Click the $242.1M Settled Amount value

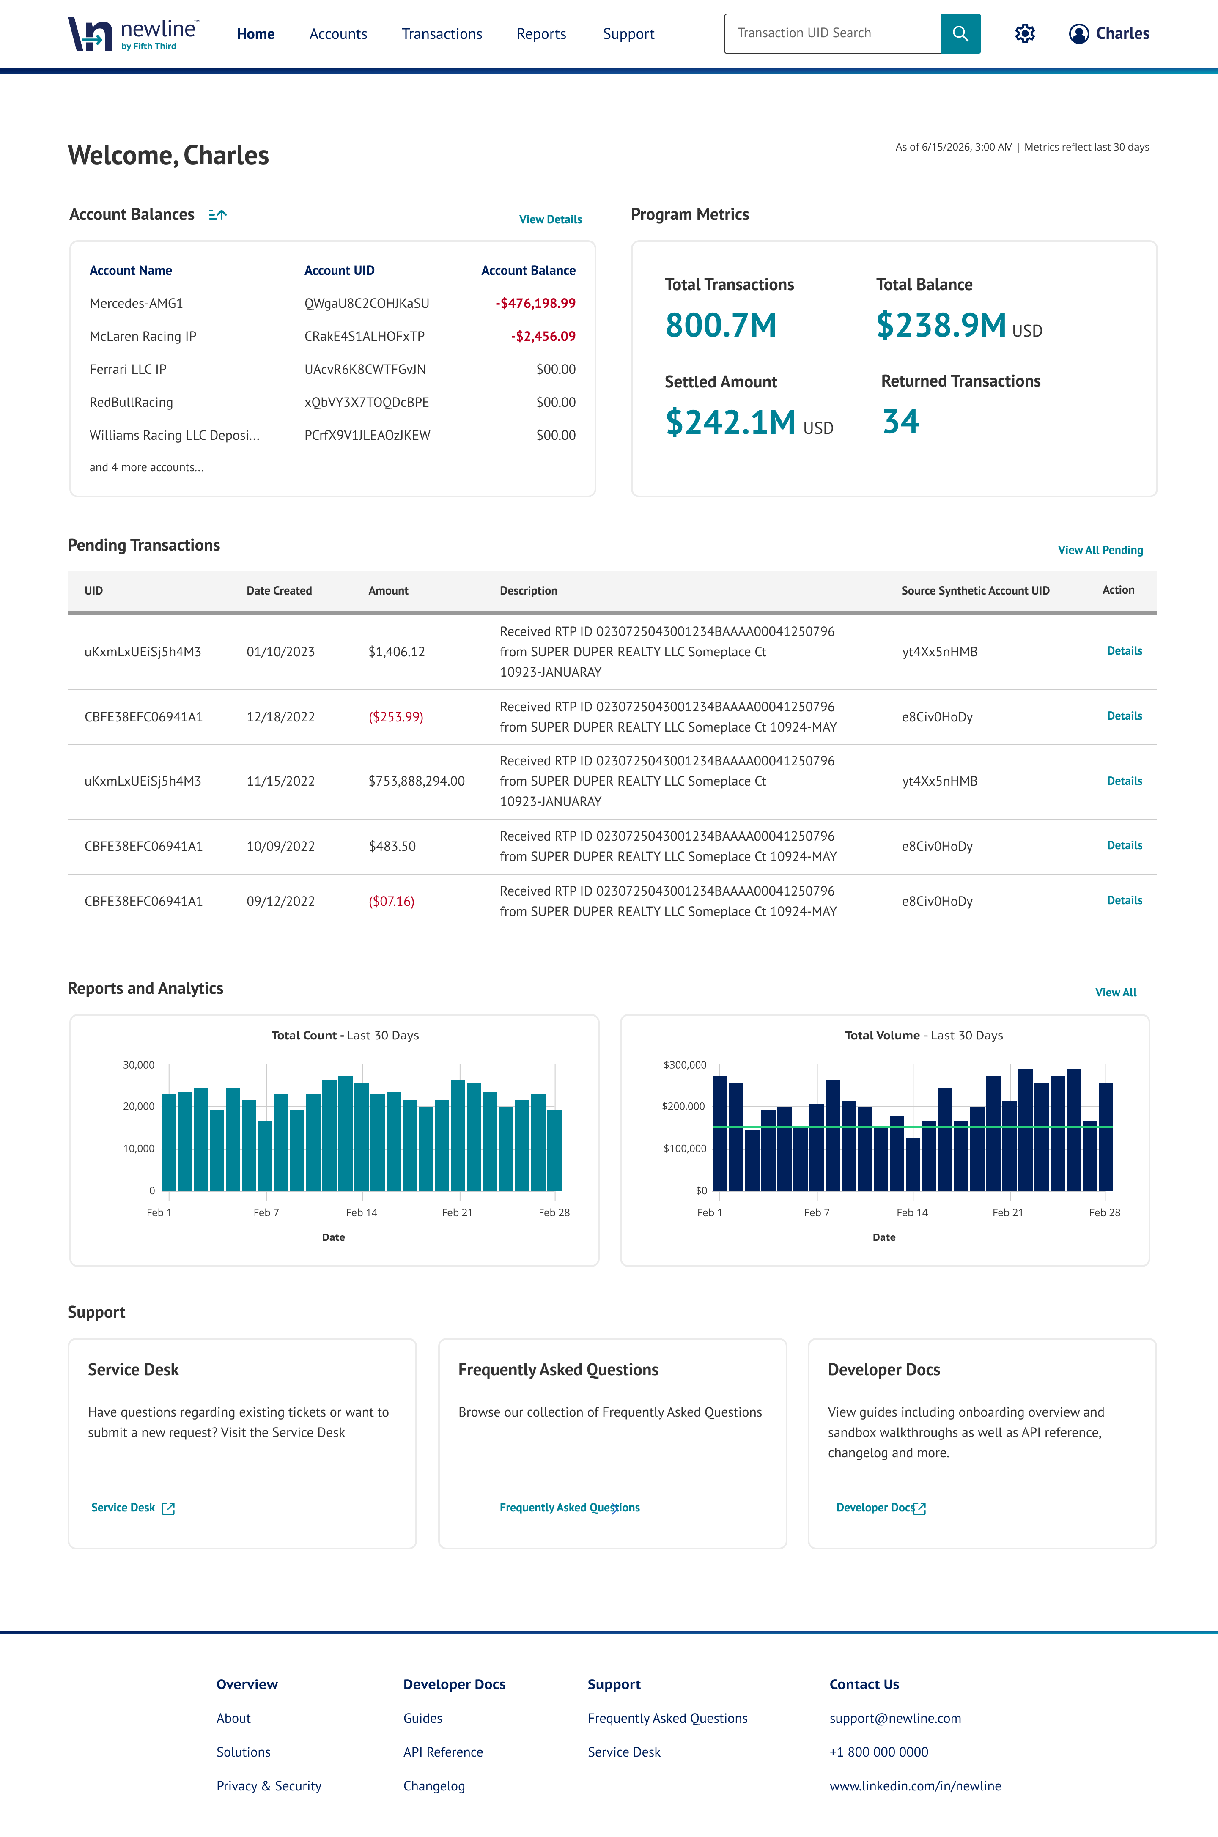730,422
